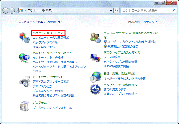Image resolution: width=179 pixels, height=124 pixels.
Task: Open ネットワークの状態とタスクの表示 link
Action: tap(55, 62)
